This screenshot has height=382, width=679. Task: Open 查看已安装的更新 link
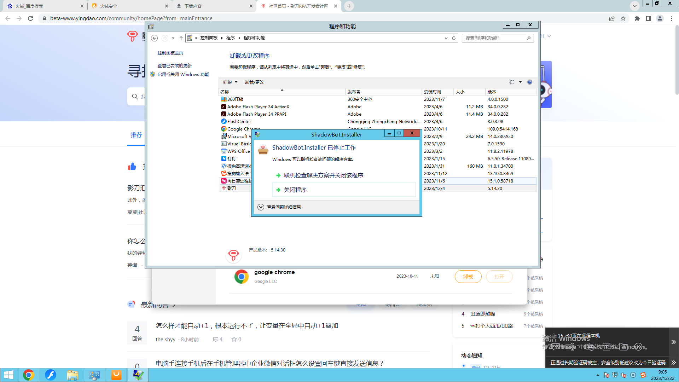[175, 66]
